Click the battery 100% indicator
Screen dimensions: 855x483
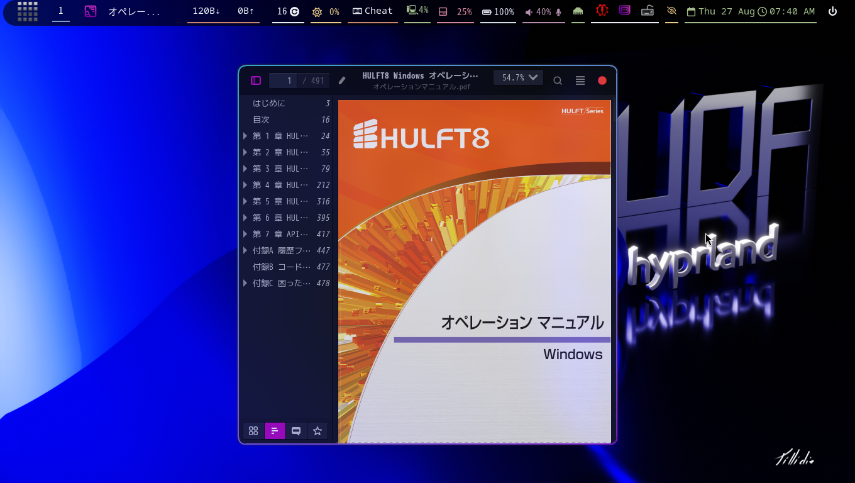498,12
